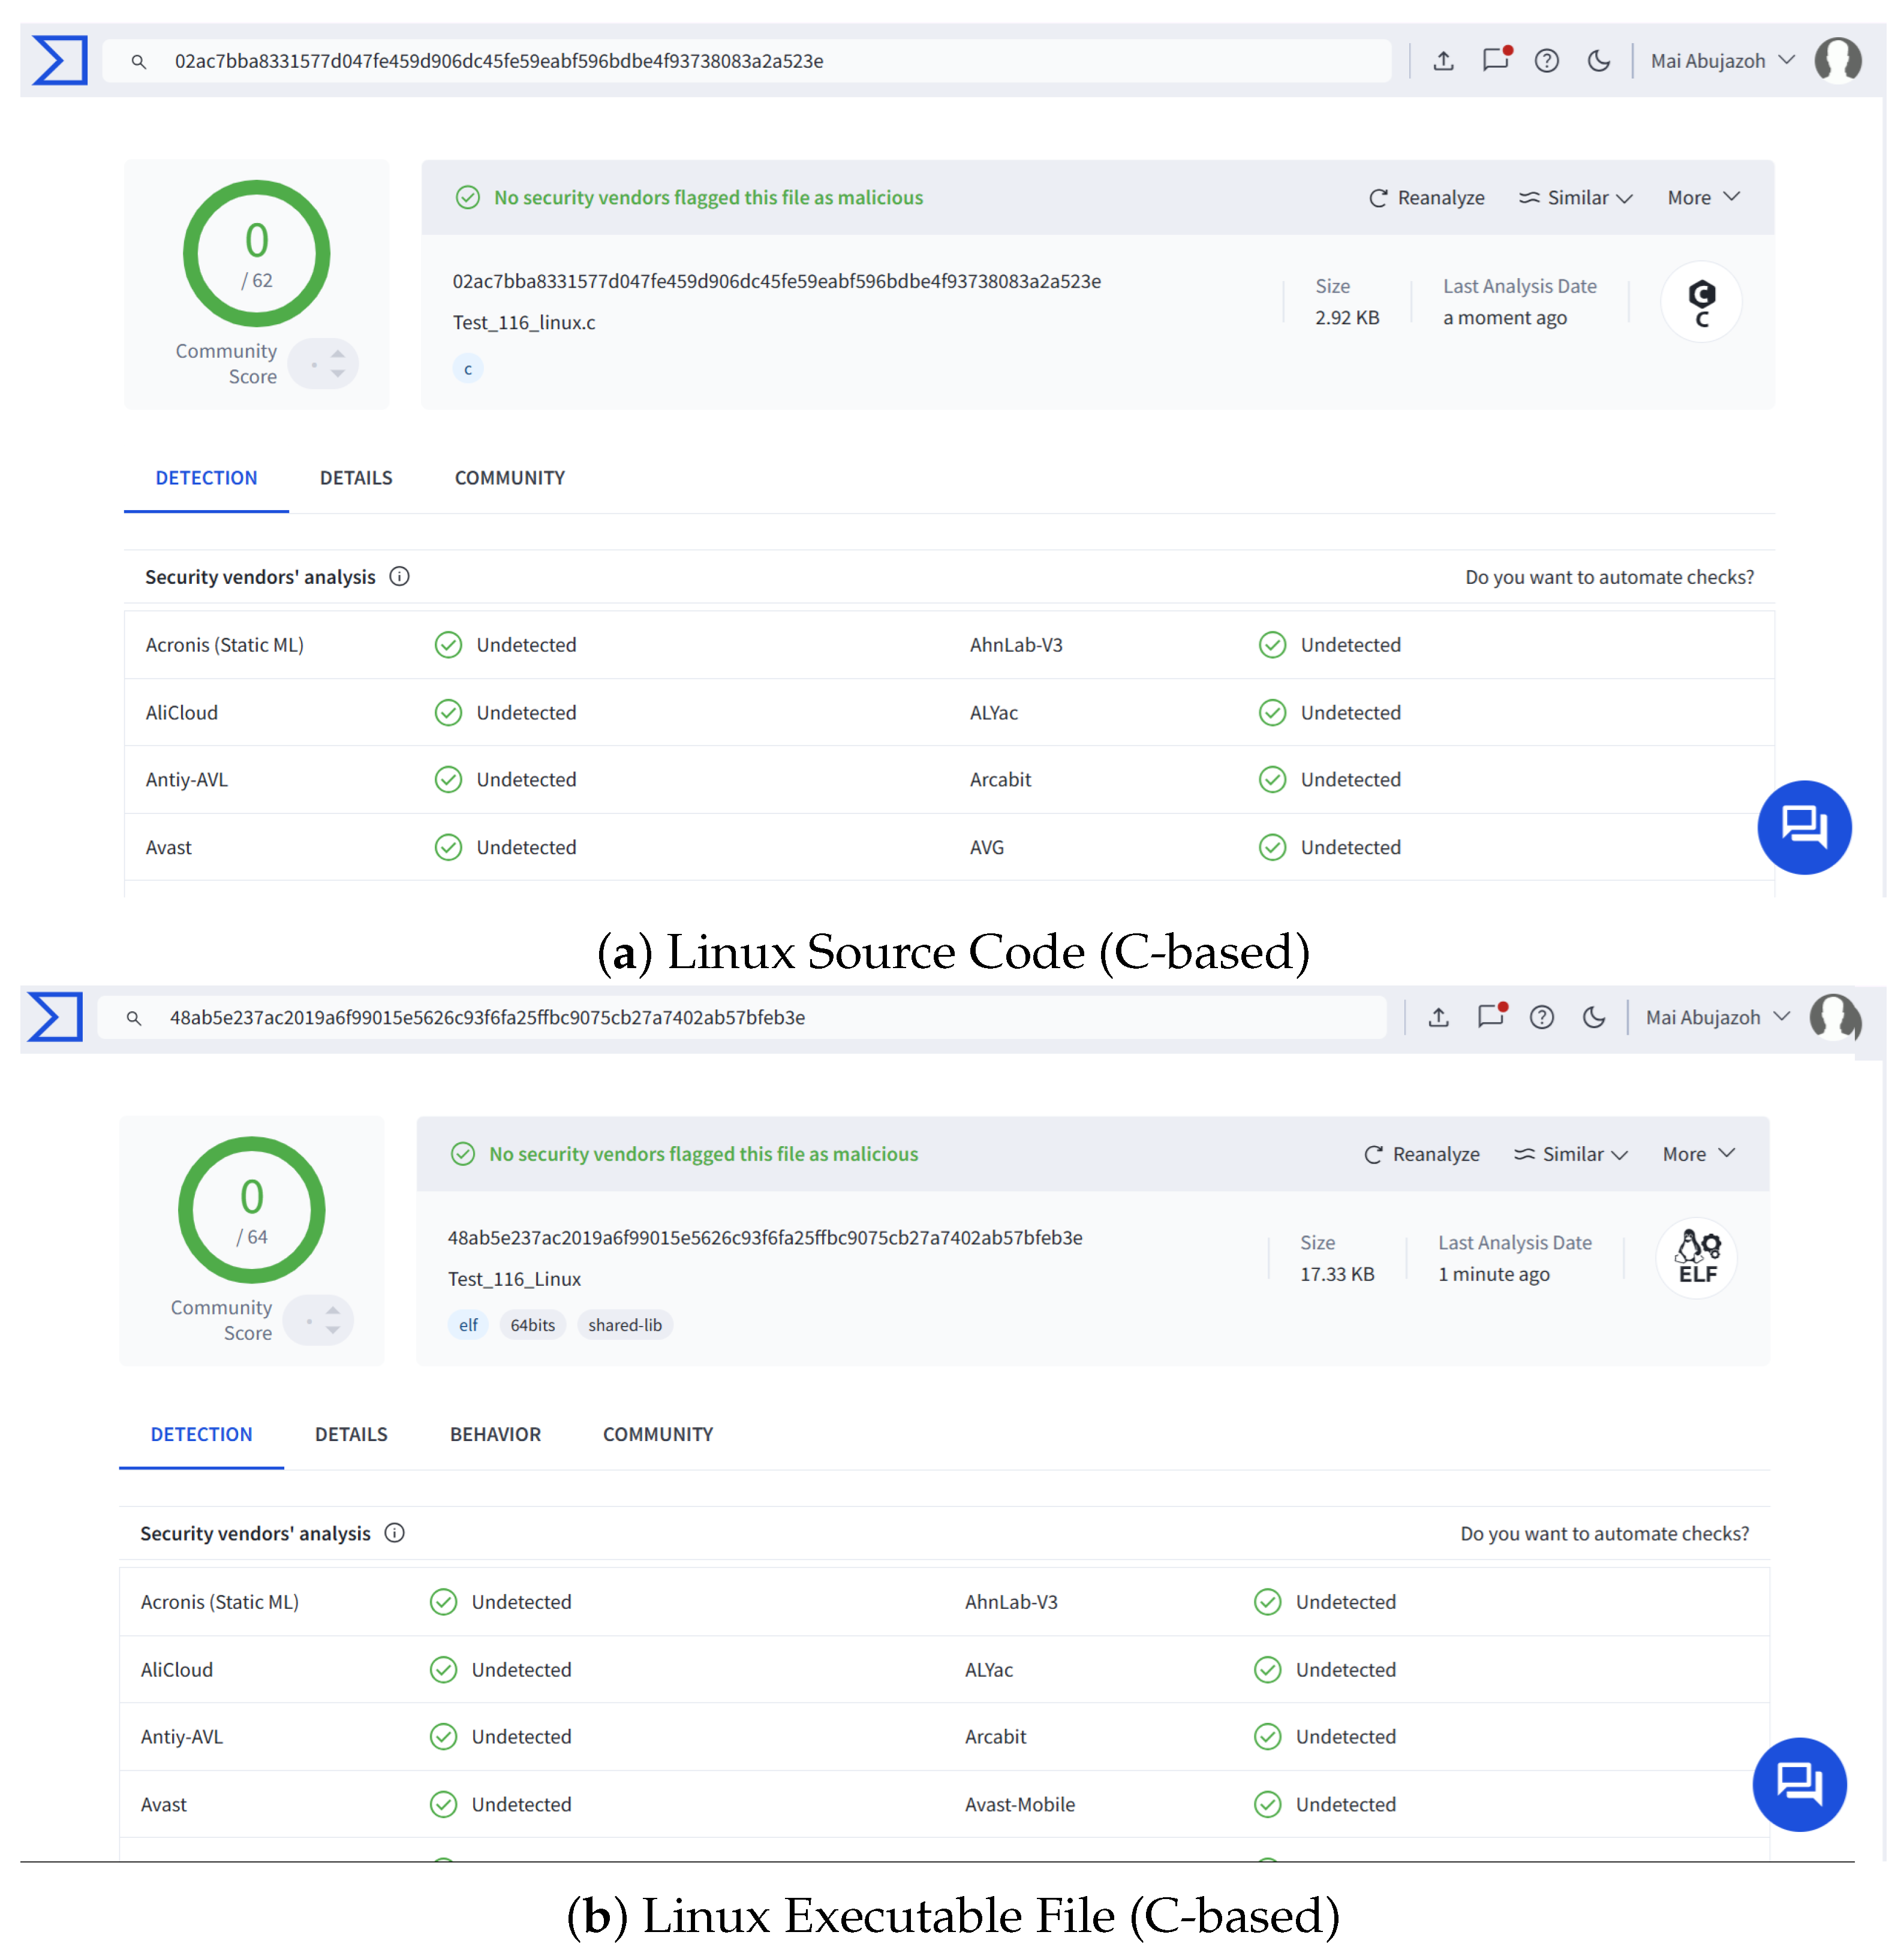Image resolution: width=1904 pixels, height=1959 pixels.
Task: Click 'Do you want to automate checks?' in panel (a)
Action: [1609, 577]
